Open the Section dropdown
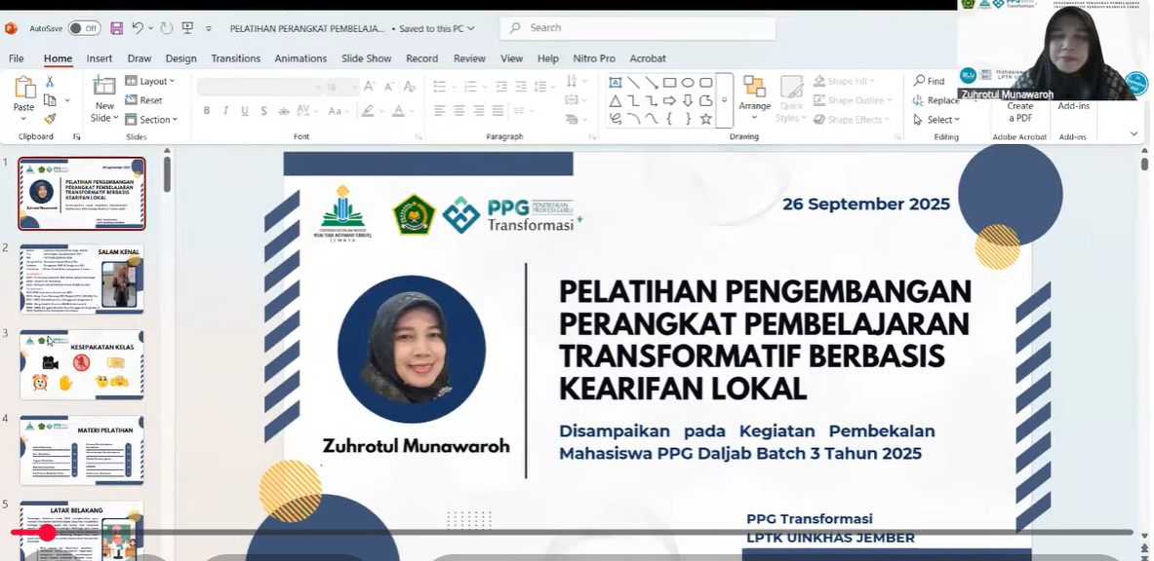 click(x=152, y=120)
